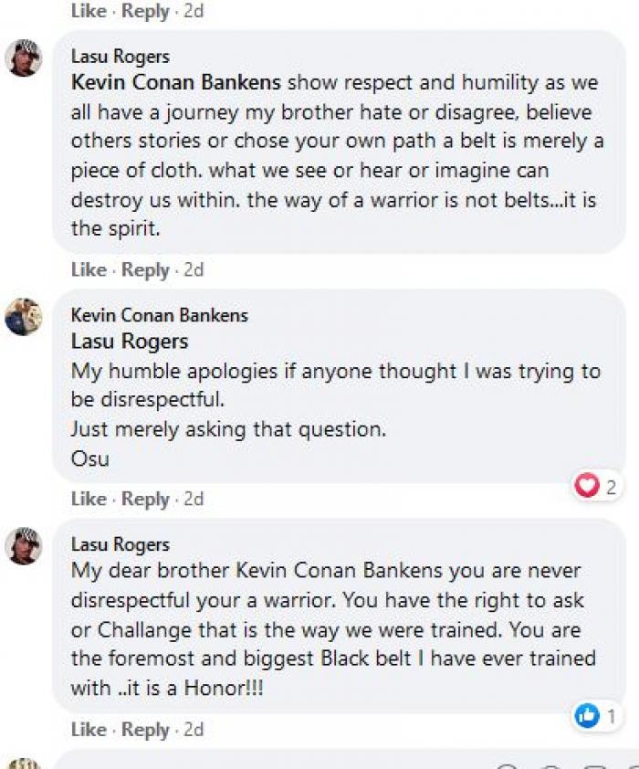The image size is (639, 769).
Task: Click Lasu Rogers' avatar beside the "show respect" comment
Action: (x=24, y=58)
